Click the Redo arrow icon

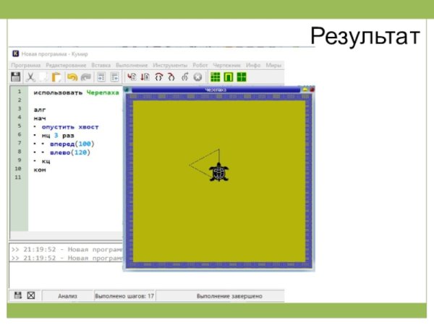coord(86,77)
